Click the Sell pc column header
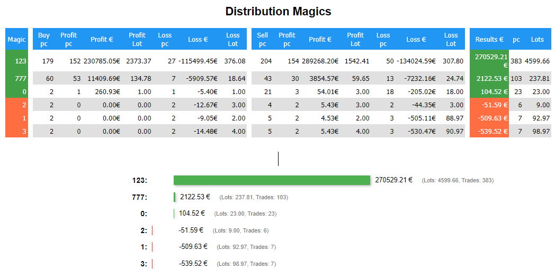This screenshot has height=278, width=555. [x=262, y=39]
